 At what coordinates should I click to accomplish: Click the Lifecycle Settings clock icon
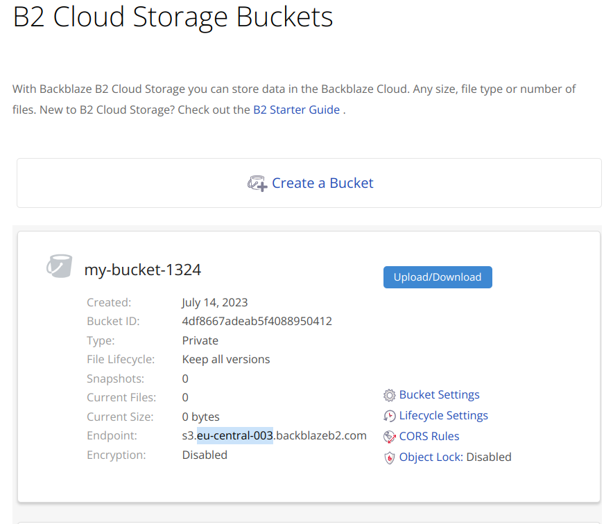(390, 416)
